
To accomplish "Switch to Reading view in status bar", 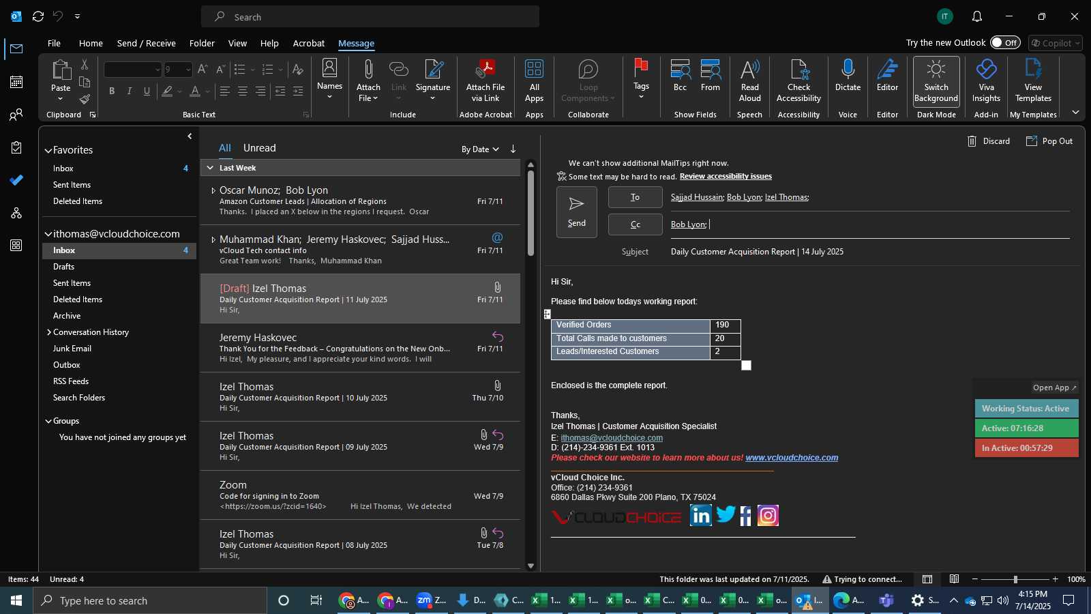I will [x=955, y=579].
